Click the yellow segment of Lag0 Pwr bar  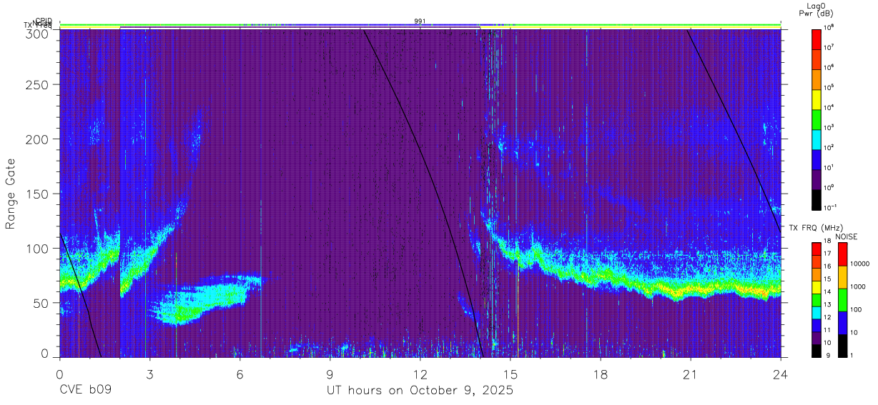[x=817, y=99]
